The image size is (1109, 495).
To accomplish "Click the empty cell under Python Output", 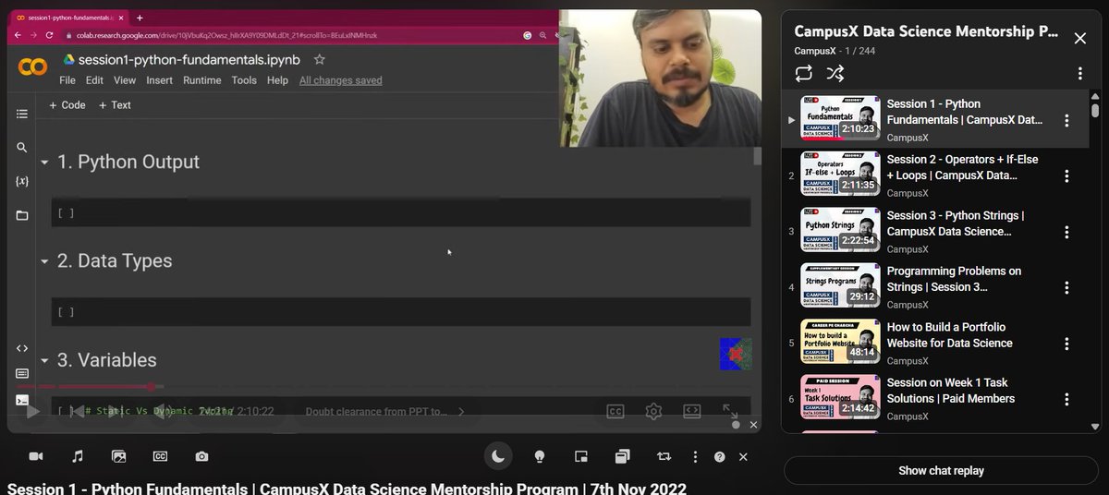I will pos(400,212).
